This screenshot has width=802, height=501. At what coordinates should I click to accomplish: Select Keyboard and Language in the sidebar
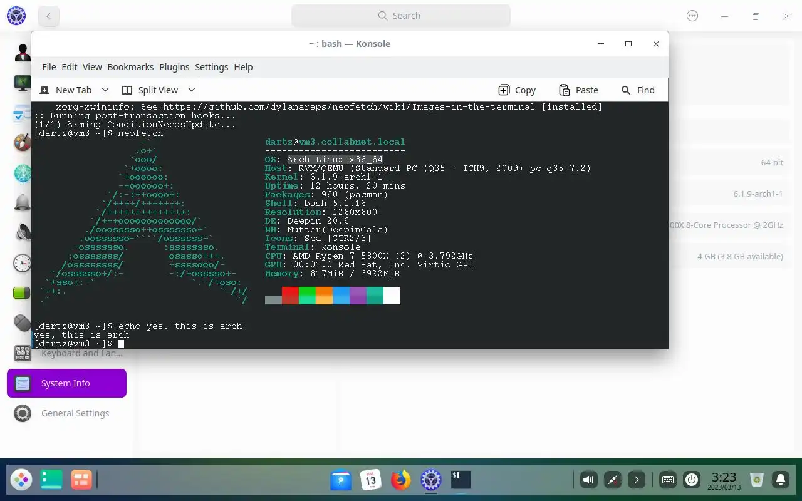[66, 353]
